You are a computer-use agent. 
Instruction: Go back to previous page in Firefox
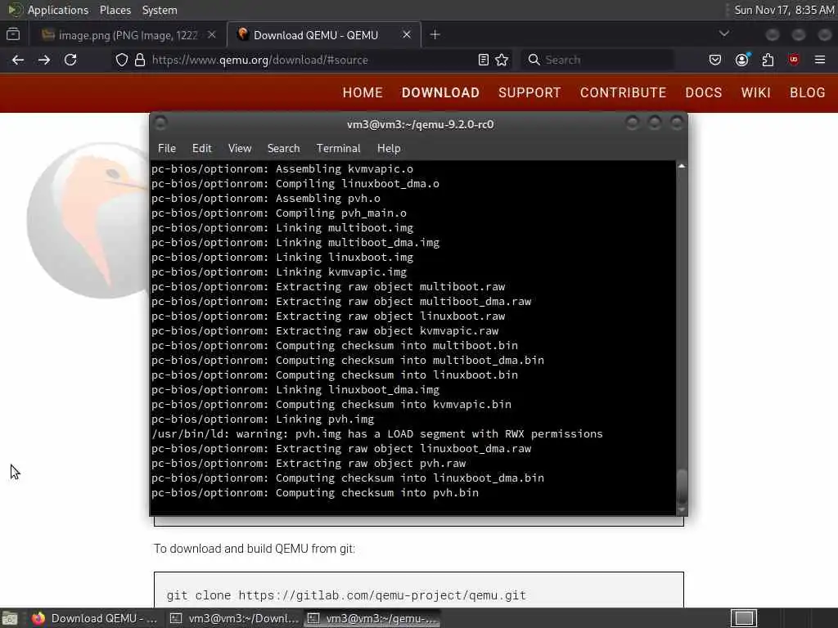[x=18, y=60]
